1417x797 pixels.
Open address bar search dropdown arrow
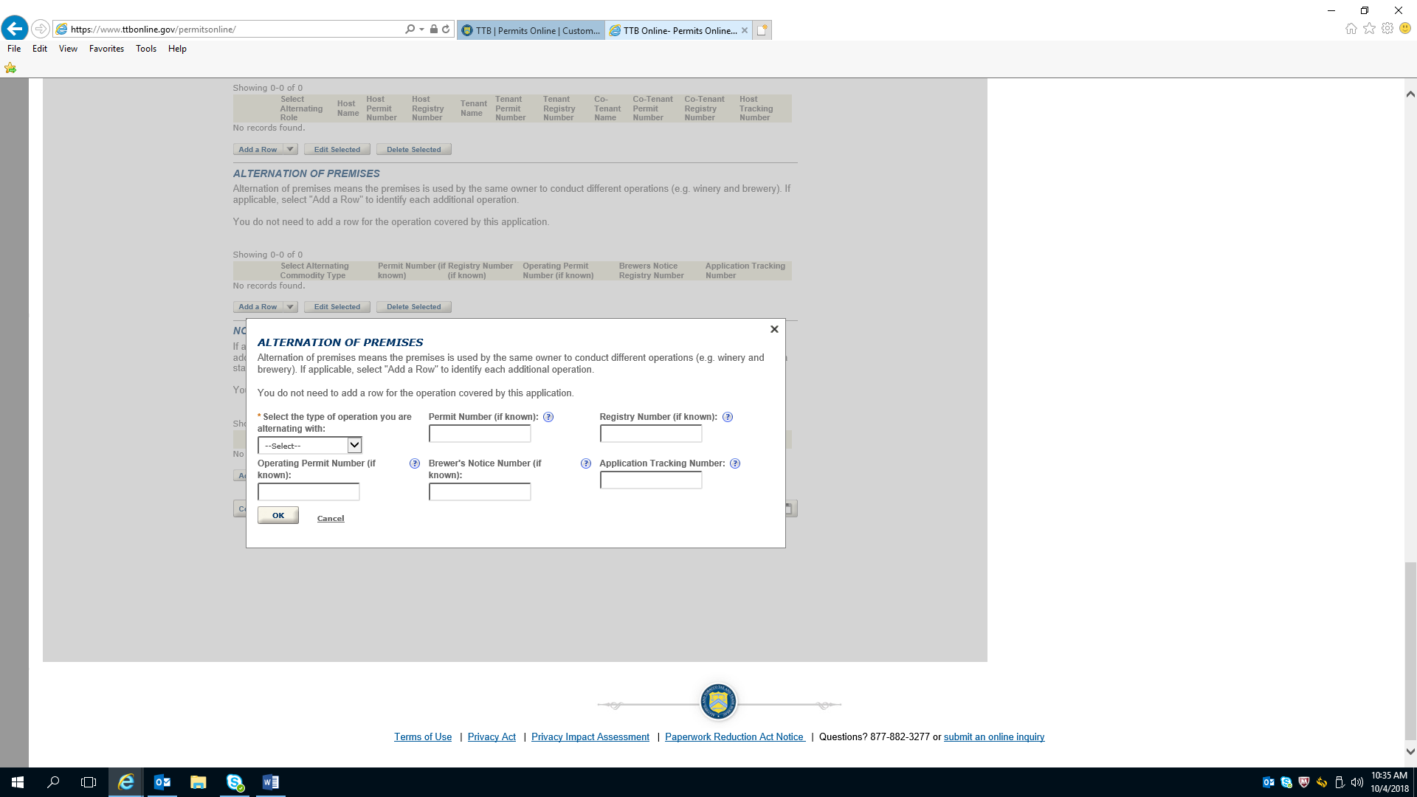(421, 30)
